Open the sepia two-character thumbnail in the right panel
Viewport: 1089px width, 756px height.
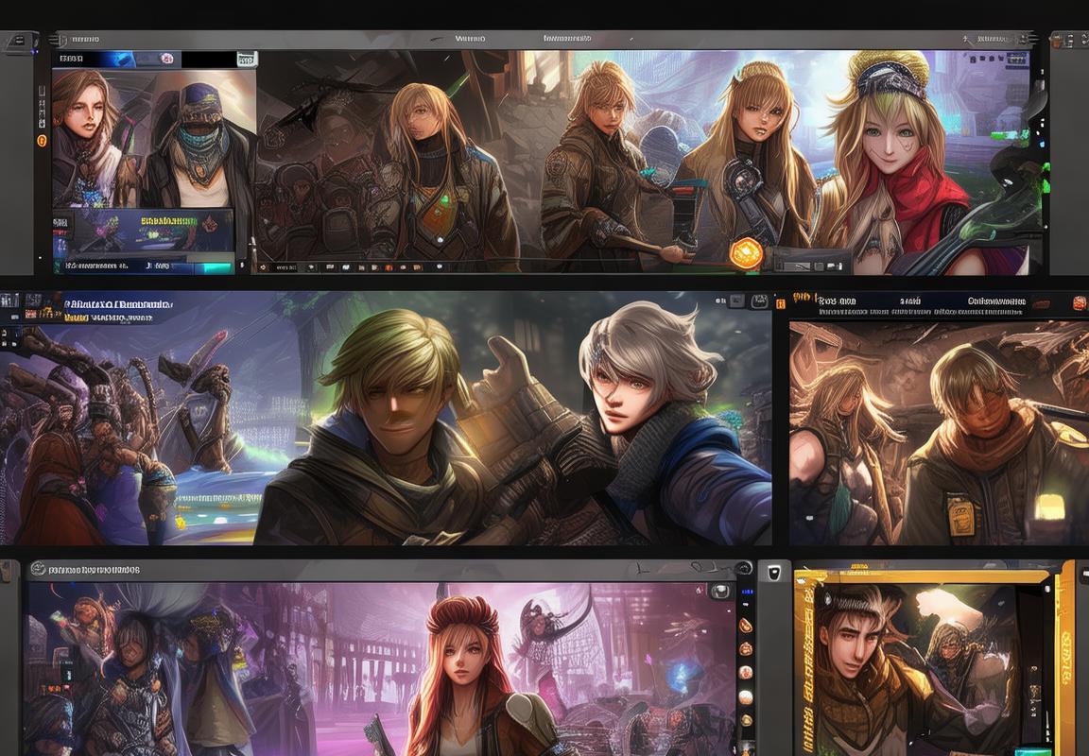[x=939, y=433]
